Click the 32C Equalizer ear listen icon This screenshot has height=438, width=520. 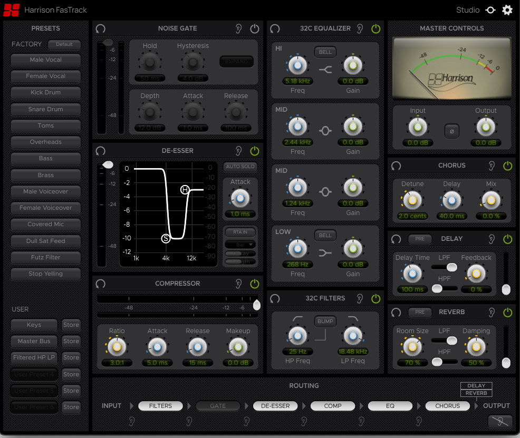(x=360, y=29)
